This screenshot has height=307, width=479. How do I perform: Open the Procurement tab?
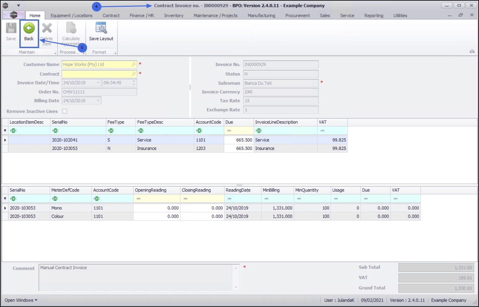298,15
